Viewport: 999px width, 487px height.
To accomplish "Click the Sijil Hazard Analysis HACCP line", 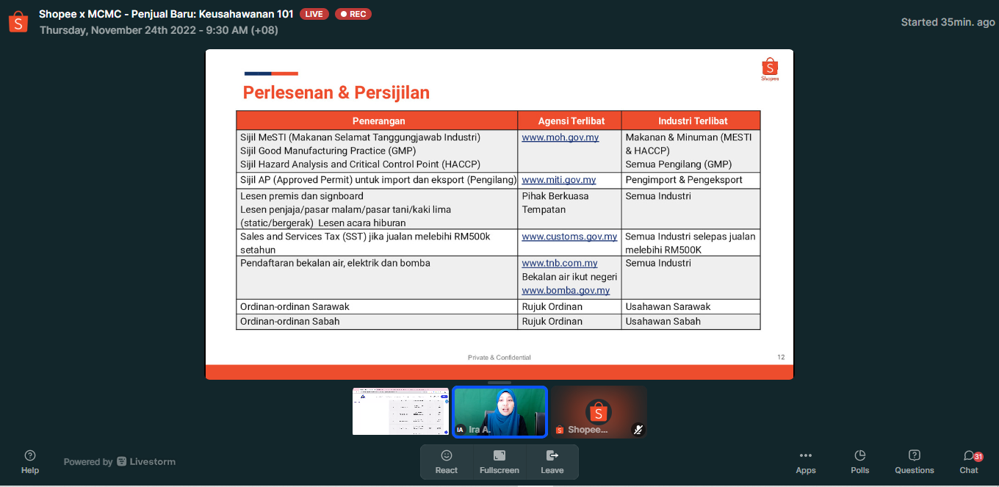I will [360, 164].
